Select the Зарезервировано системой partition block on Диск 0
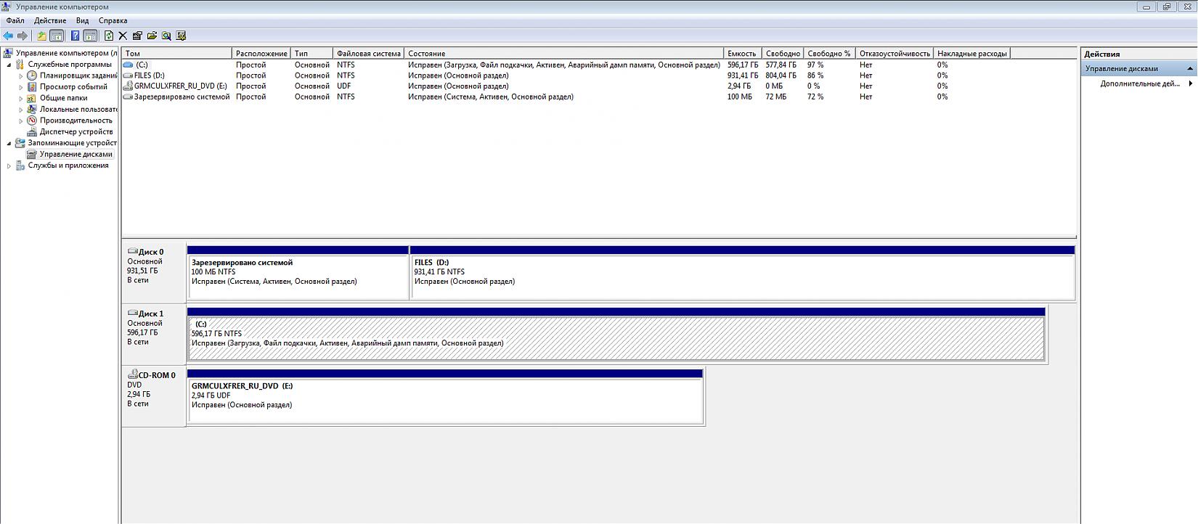The height and width of the screenshot is (524, 1198). tap(298, 272)
